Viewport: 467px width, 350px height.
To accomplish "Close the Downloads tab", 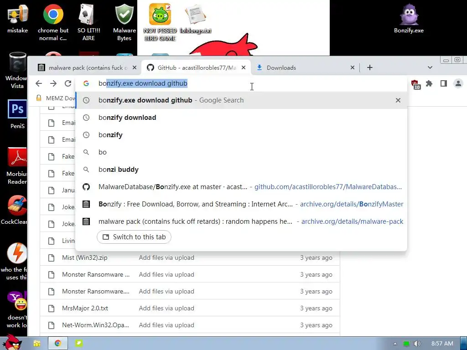I will [x=353, y=67].
